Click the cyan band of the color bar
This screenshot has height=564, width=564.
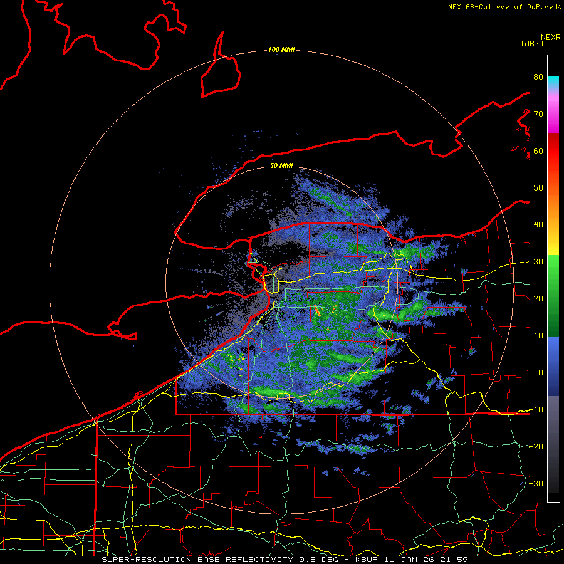click(553, 81)
